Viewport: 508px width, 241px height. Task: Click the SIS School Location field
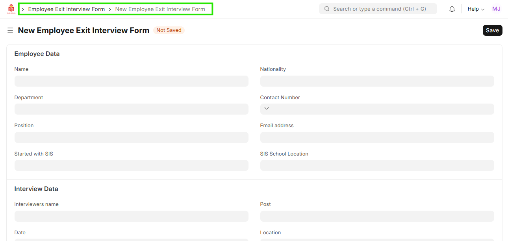tap(377, 165)
